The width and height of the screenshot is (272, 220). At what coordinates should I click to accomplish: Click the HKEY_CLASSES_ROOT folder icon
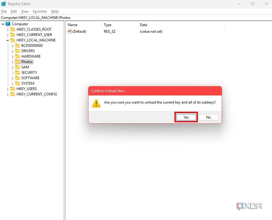click(13, 29)
